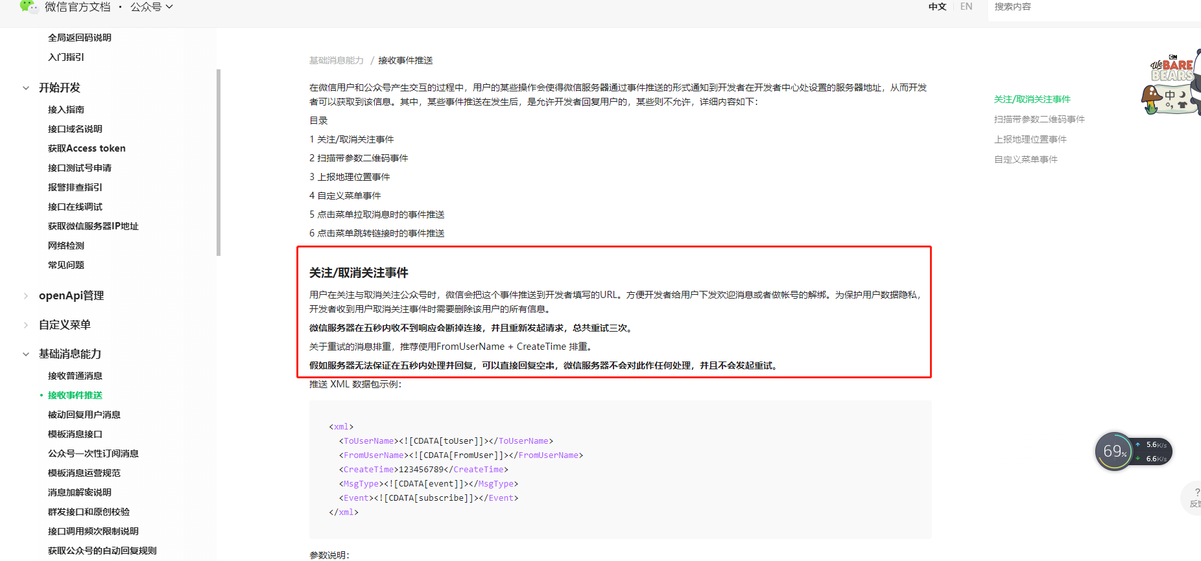
Task: Click 接收事件推送 breadcrumb text
Action: (405, 60)
